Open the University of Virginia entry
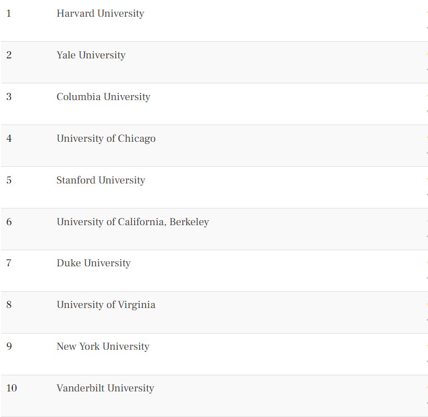Viewport: 428px width, 417px height. tap(106, 305)
